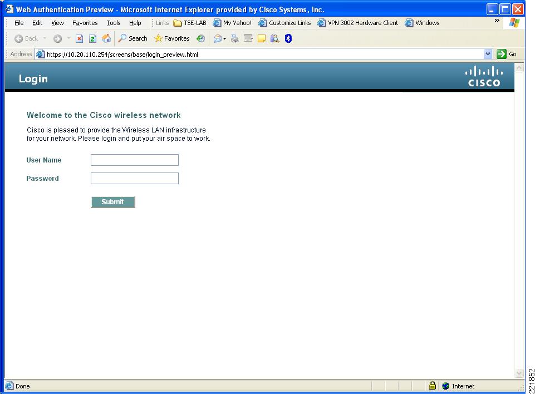The image size is (535, 394).
Task: Submit the login form
Action: coord(113,202)
